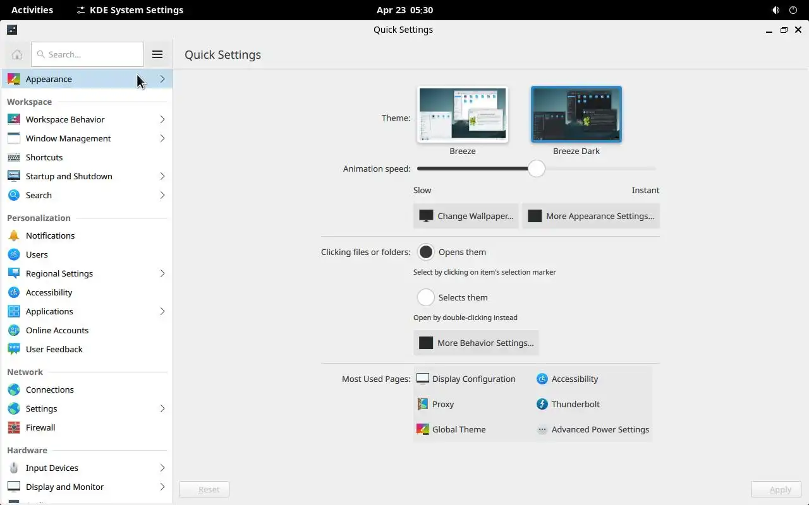
Task: Select the Breeze Dark theme thumbnail
Action: coord(576,114)
